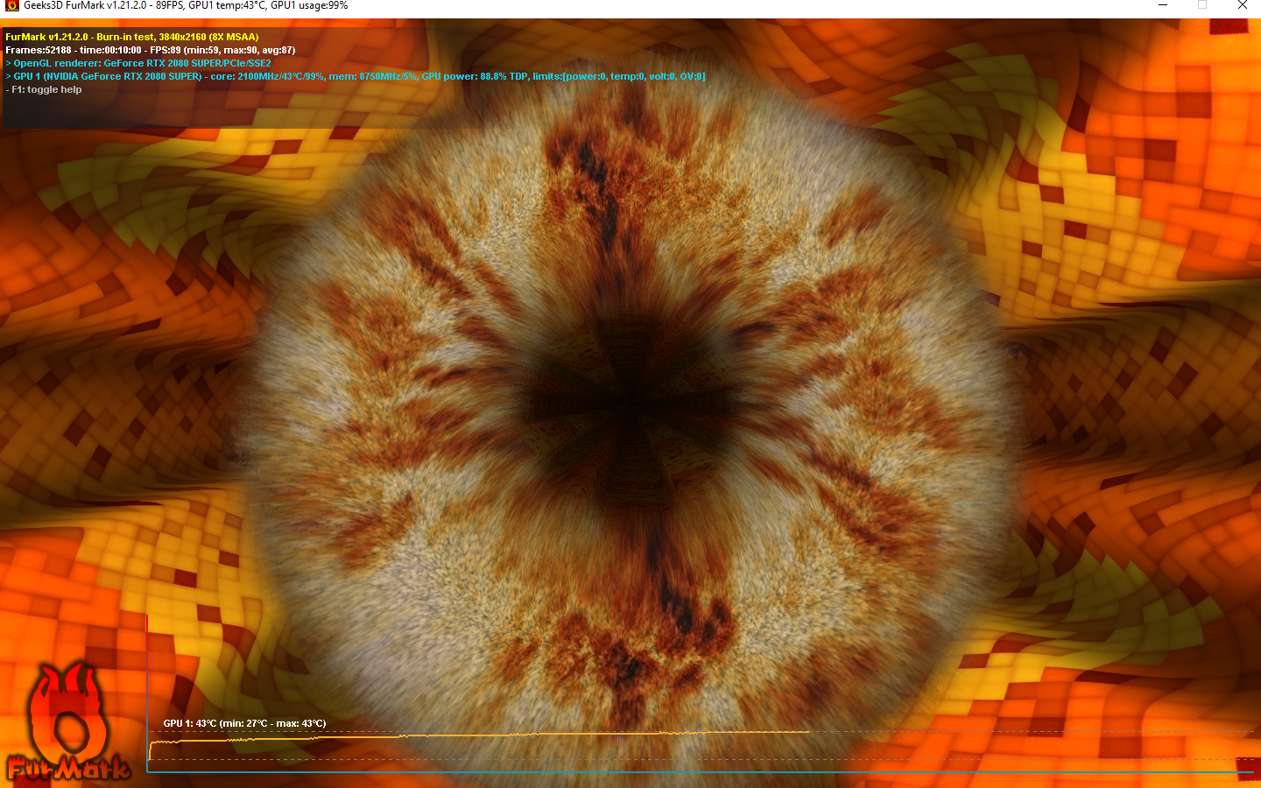Click the 'GPU 1: 43°C' temperature graph label
The height and width of the screenshot is (788, 1261).
point(244,723)
